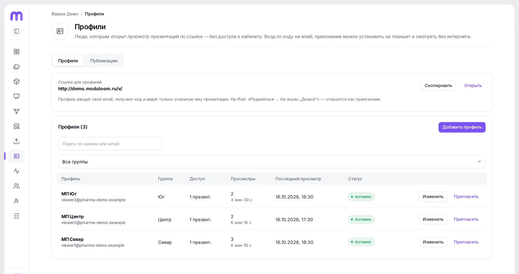Open the 3D cube icon in sidebar
The image size is (519, 274).
pyautogui.click(x=17, y=81)
